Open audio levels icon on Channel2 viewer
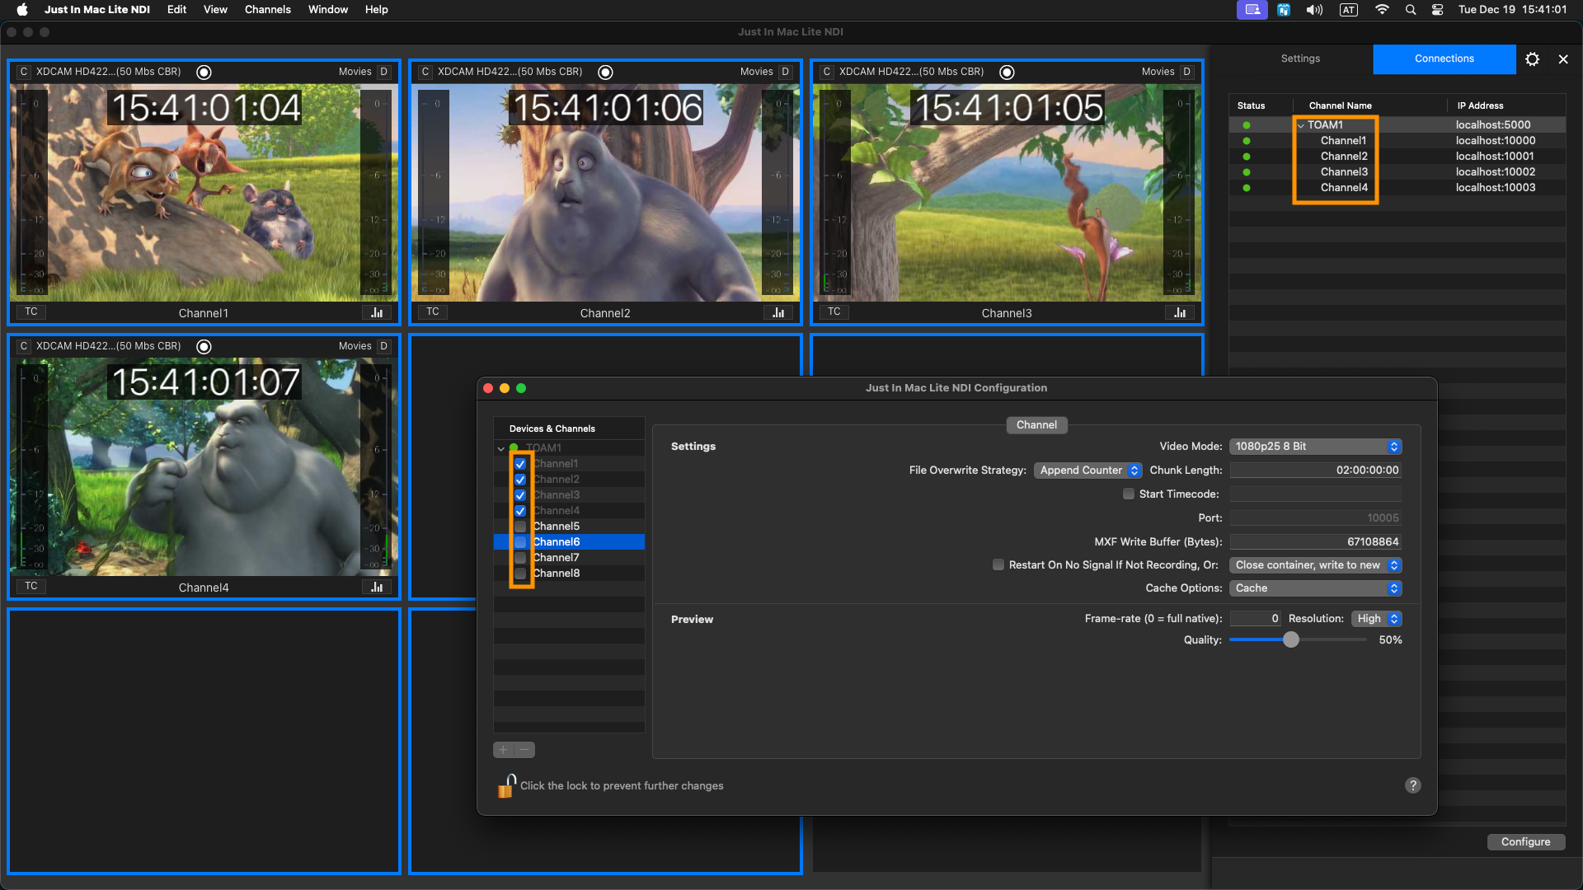Viewport: 1583px width, 890px height. tap(778, 312)
